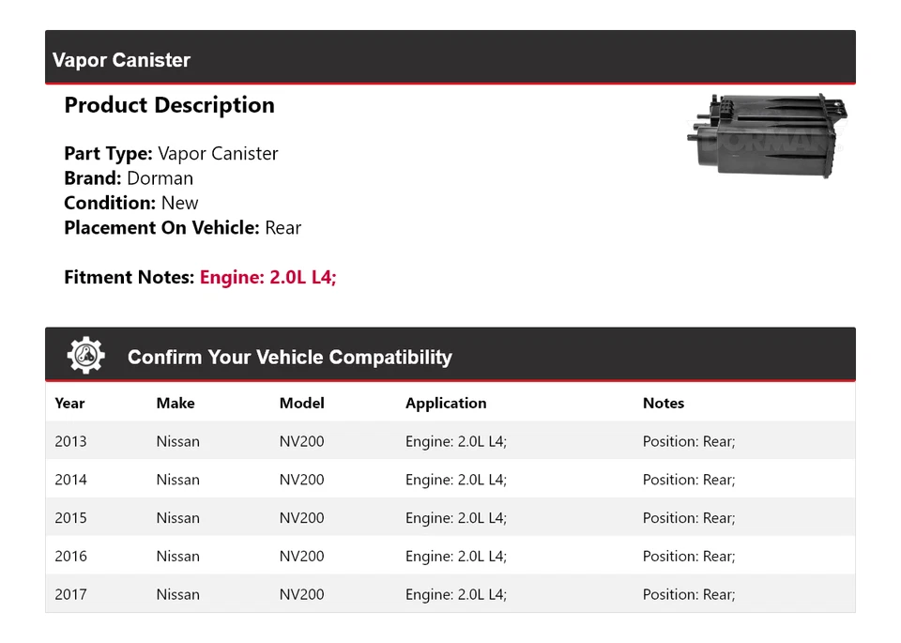Click Position: Rear; in the 2017 row
The image size is (901, 643).
pos(689,594)
